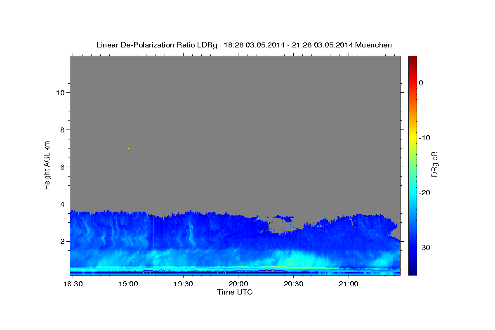This screenshot has height=330, width=495.
Task: Click the LDRg color scale bar
Action: [412, 165]
